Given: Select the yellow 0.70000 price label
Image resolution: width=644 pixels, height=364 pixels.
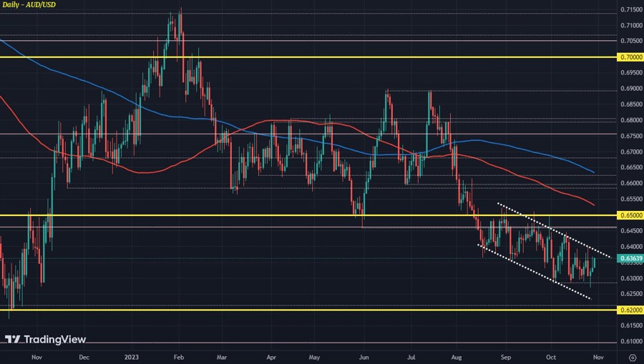Looking at the screenshot, I should pos(630,57).
